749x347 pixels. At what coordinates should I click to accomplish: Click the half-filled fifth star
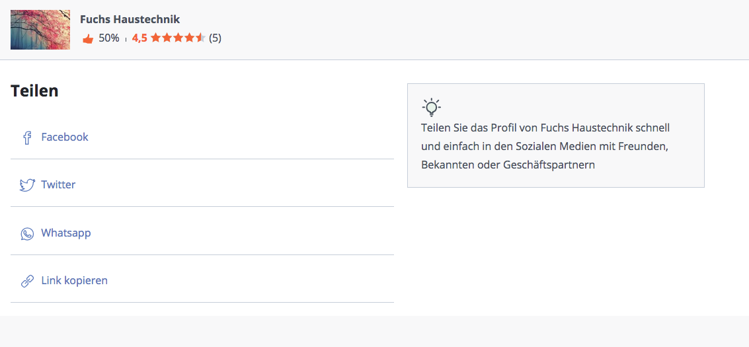pyautogui.click(x=201, y=38)
